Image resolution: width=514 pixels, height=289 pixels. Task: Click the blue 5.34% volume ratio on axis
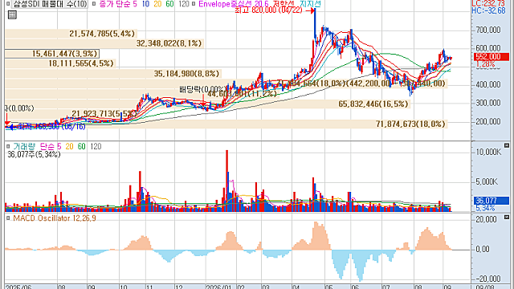485,208
